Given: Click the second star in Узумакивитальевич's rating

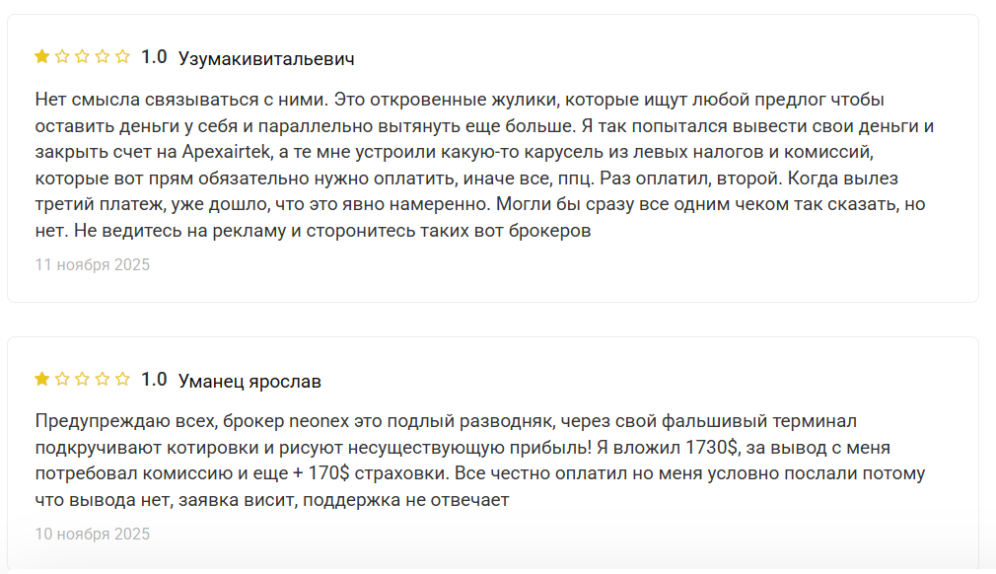Looking at the screenshot, I should tap(62, 57).
